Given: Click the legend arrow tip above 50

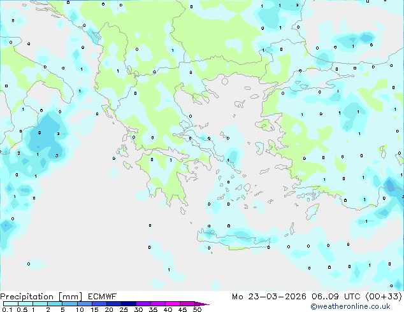Looking at the screenshot, I should pyautogui.click(x=202, y=304).
